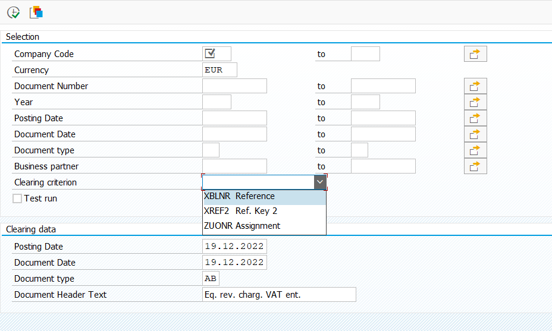The height and width of the screenshot is (331, 552).
Task: Open multiple selection for Document Number
Action: click(475, 86)
